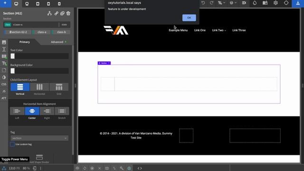304x171 pixels.
Task: Click OK in the alert dialog
Action: coord(189,18)
